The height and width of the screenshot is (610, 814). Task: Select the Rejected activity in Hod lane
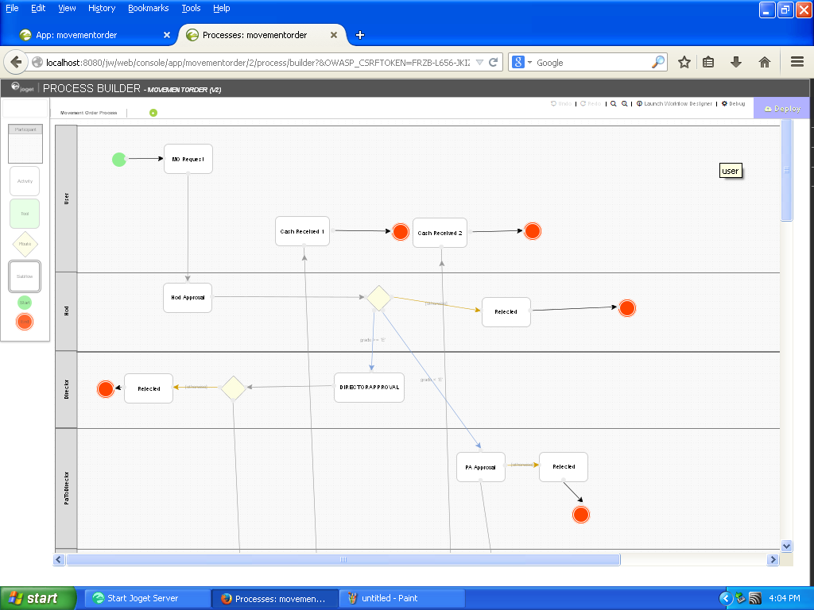(x=506, y=311)
